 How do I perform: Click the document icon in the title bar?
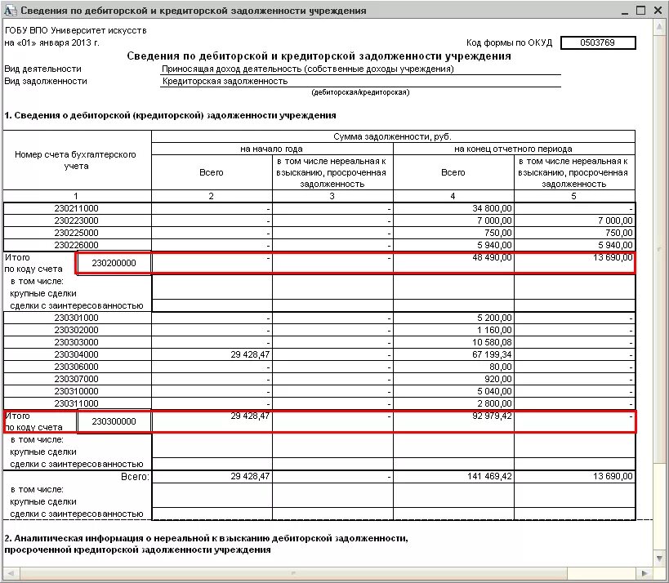11,11
